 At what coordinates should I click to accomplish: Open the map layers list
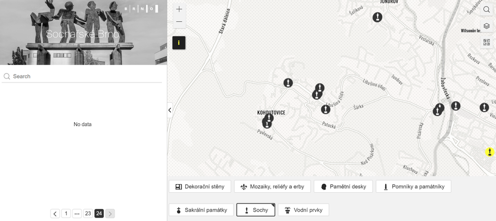(486, 26)
